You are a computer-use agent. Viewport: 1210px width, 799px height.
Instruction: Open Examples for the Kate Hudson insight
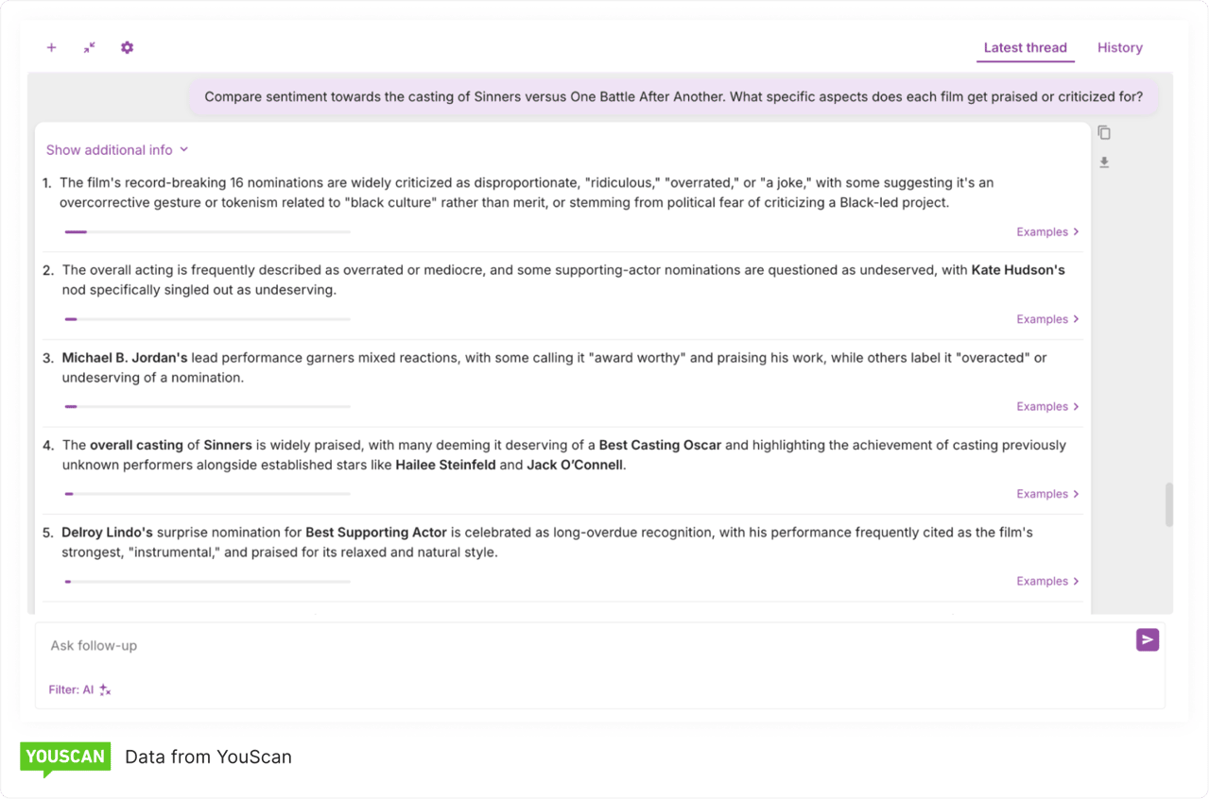tap(1047, 319)
